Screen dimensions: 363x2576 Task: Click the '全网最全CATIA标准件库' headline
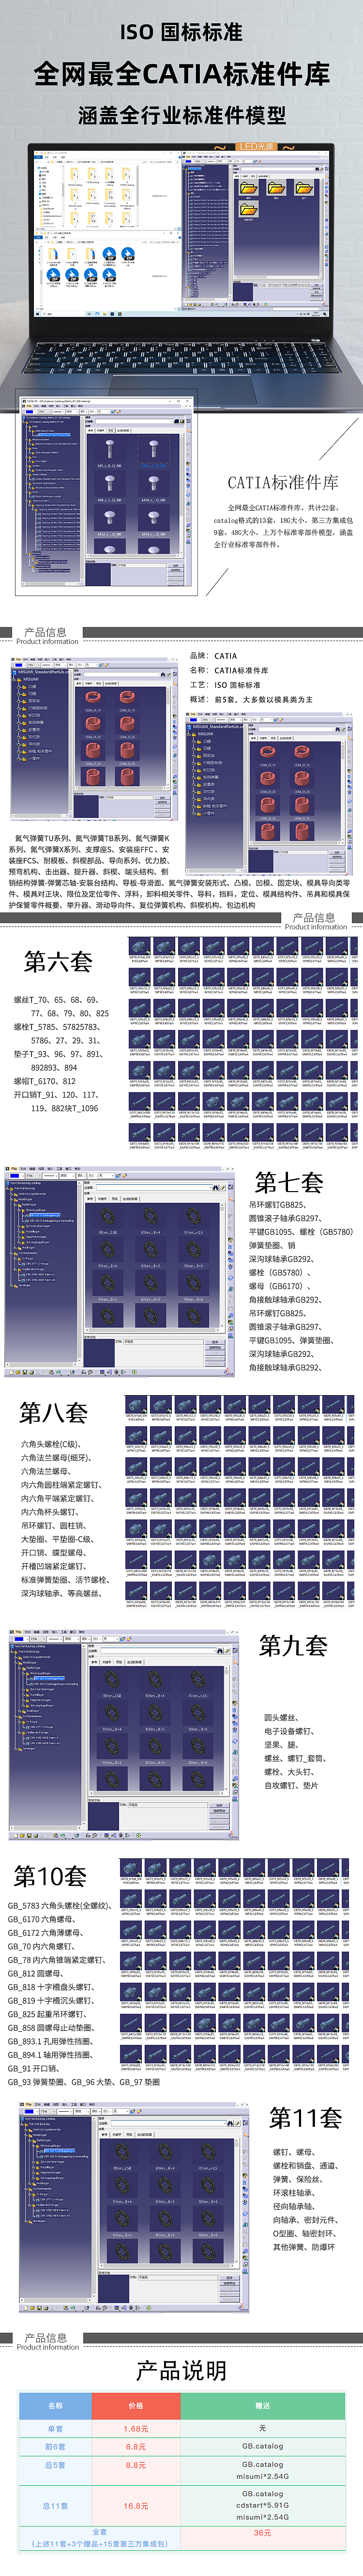click(x=181, y=73)
